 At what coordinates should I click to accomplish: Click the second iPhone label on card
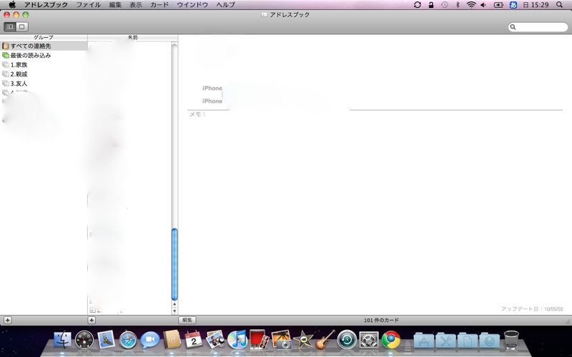[212, 101]
